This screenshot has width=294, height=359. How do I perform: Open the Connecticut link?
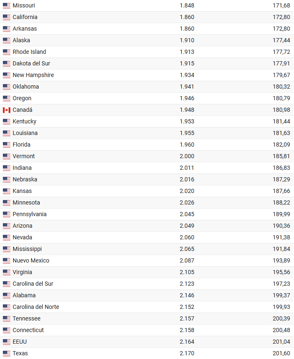pos(28,330)
